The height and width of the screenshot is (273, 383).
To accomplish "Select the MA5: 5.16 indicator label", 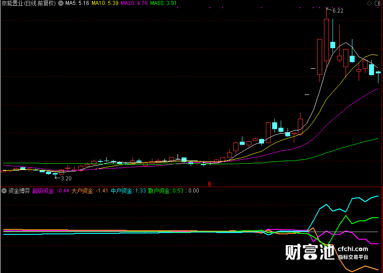I will tap(77, 4).
